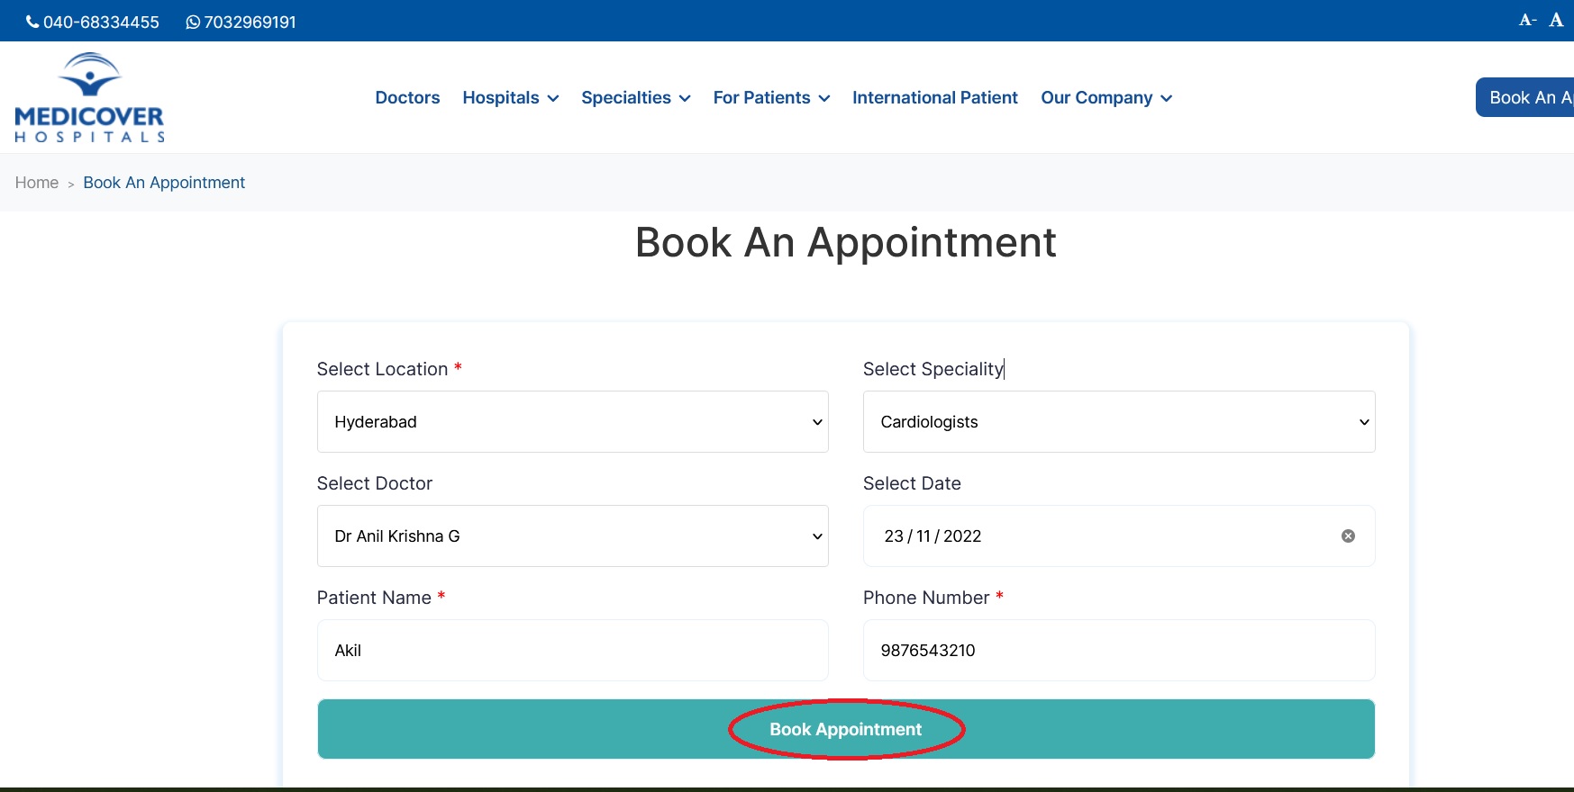The width and height of the screenshot is (1574, 792).
Task: Open the Select Location dropdown showing Hyderabad
Action: click(x=572, y=422)
